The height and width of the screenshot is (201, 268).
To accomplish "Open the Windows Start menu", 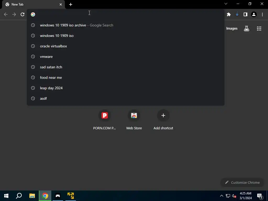I will pyautogui.click(x=6, y=196).
